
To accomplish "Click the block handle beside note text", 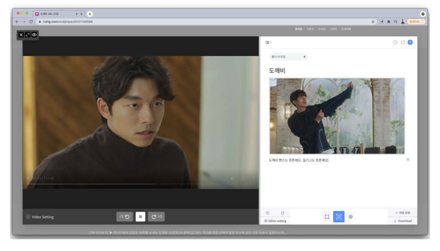I will click(x=408, y=159).
